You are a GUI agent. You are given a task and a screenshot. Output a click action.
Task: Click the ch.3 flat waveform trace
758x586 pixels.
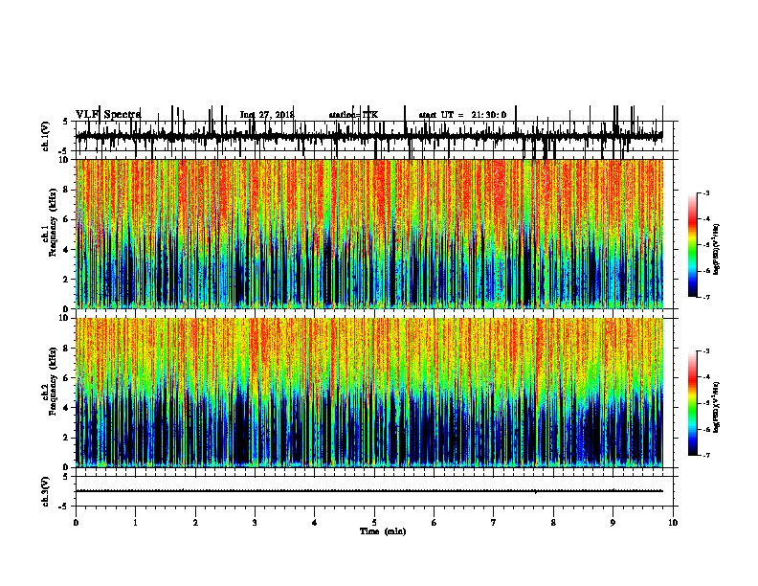pos(368,491)
